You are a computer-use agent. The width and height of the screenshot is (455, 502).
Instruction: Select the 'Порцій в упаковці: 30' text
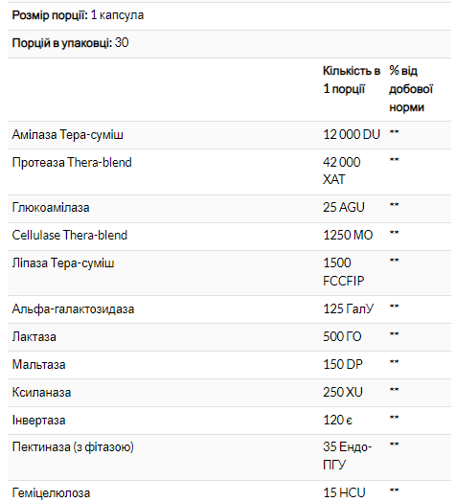point(71,43)
